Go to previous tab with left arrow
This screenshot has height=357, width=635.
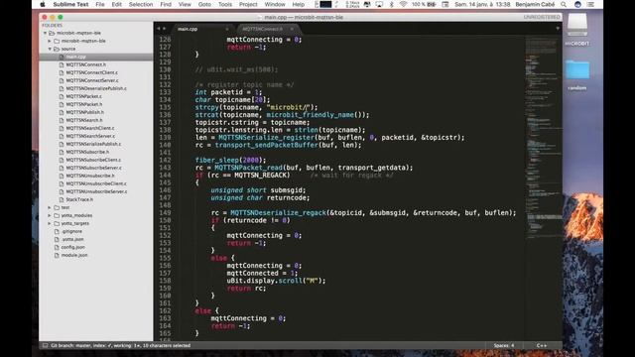coord(159,29)
